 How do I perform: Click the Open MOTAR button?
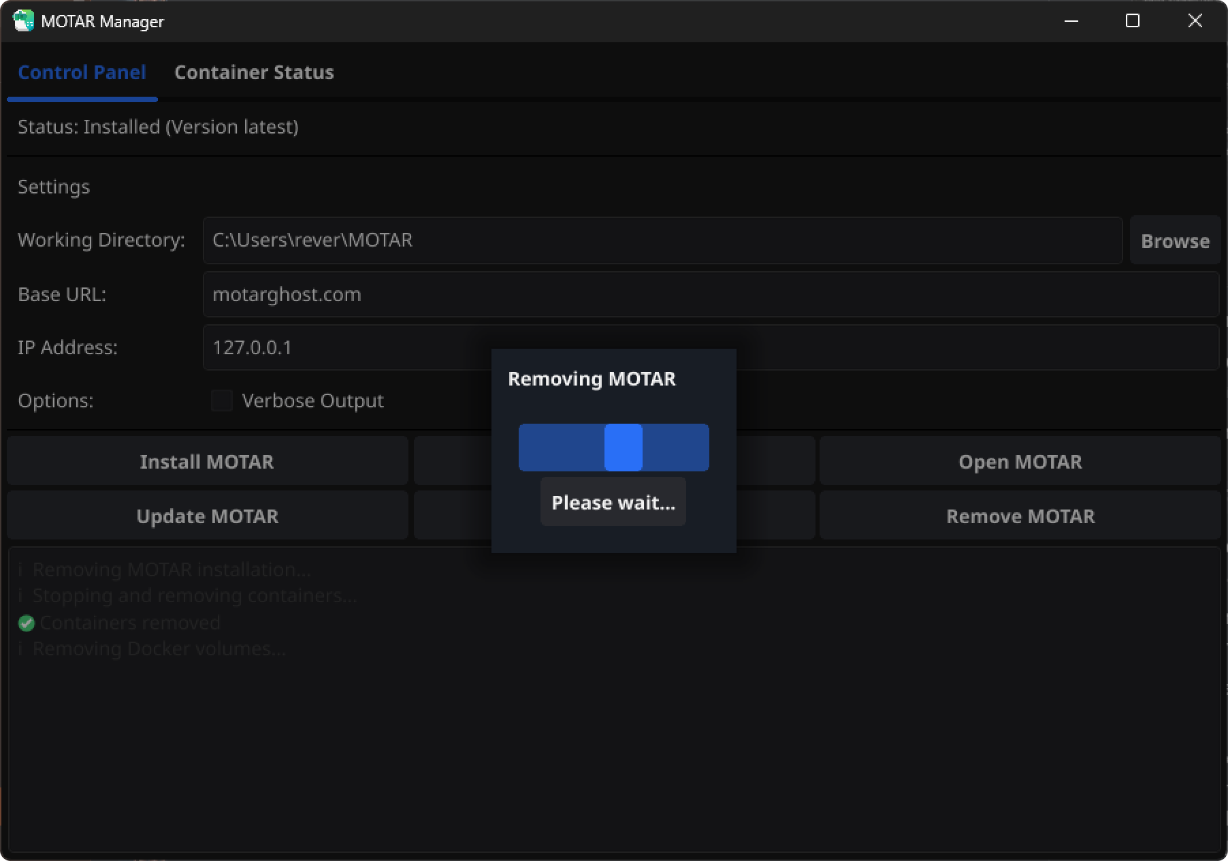click(x=1020, y=462)
